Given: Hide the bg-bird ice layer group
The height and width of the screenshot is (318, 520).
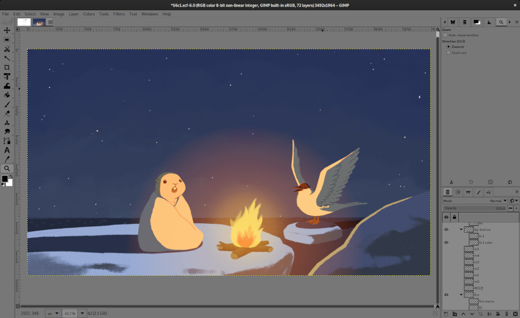Looking at the screenshot, I should point(446,229).
